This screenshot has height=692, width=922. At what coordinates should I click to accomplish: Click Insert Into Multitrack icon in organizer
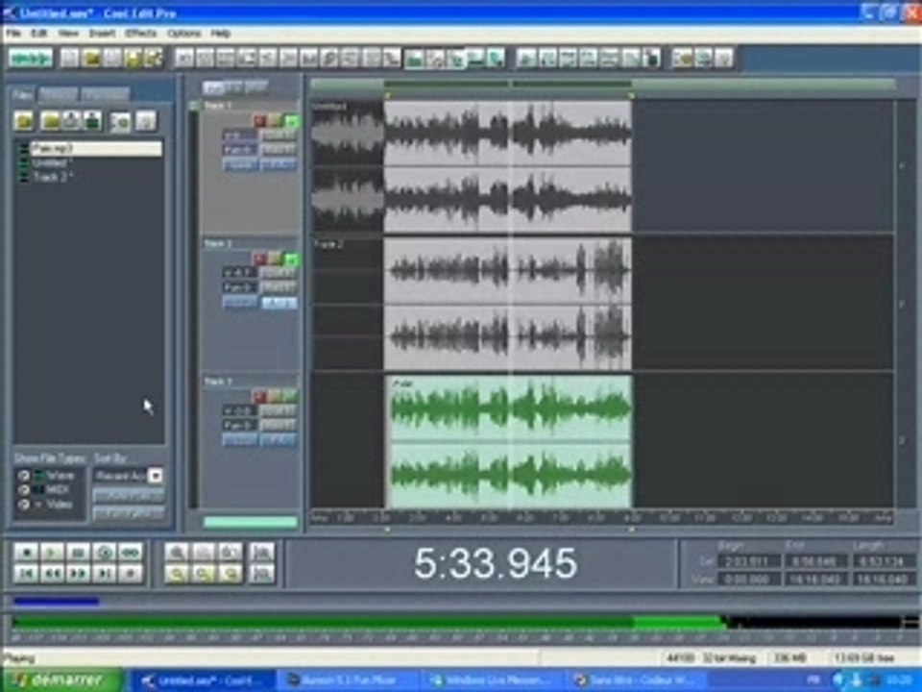click(x=72, y=121)
